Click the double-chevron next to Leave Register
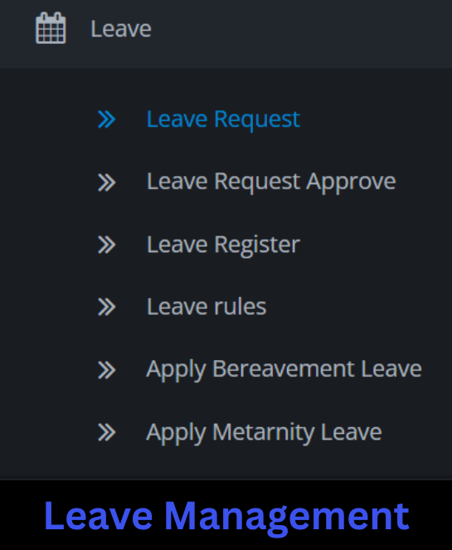452x550 pixels. click(107, 245)
